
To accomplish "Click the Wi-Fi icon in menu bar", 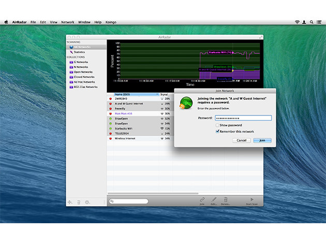I will tap(297, 22).
